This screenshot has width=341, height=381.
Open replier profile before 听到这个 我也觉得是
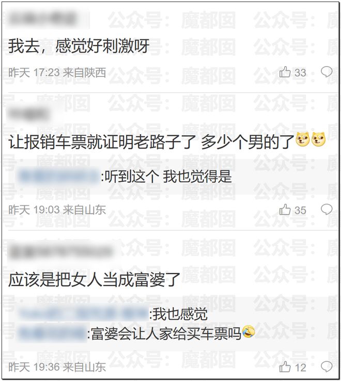[59, 177]
